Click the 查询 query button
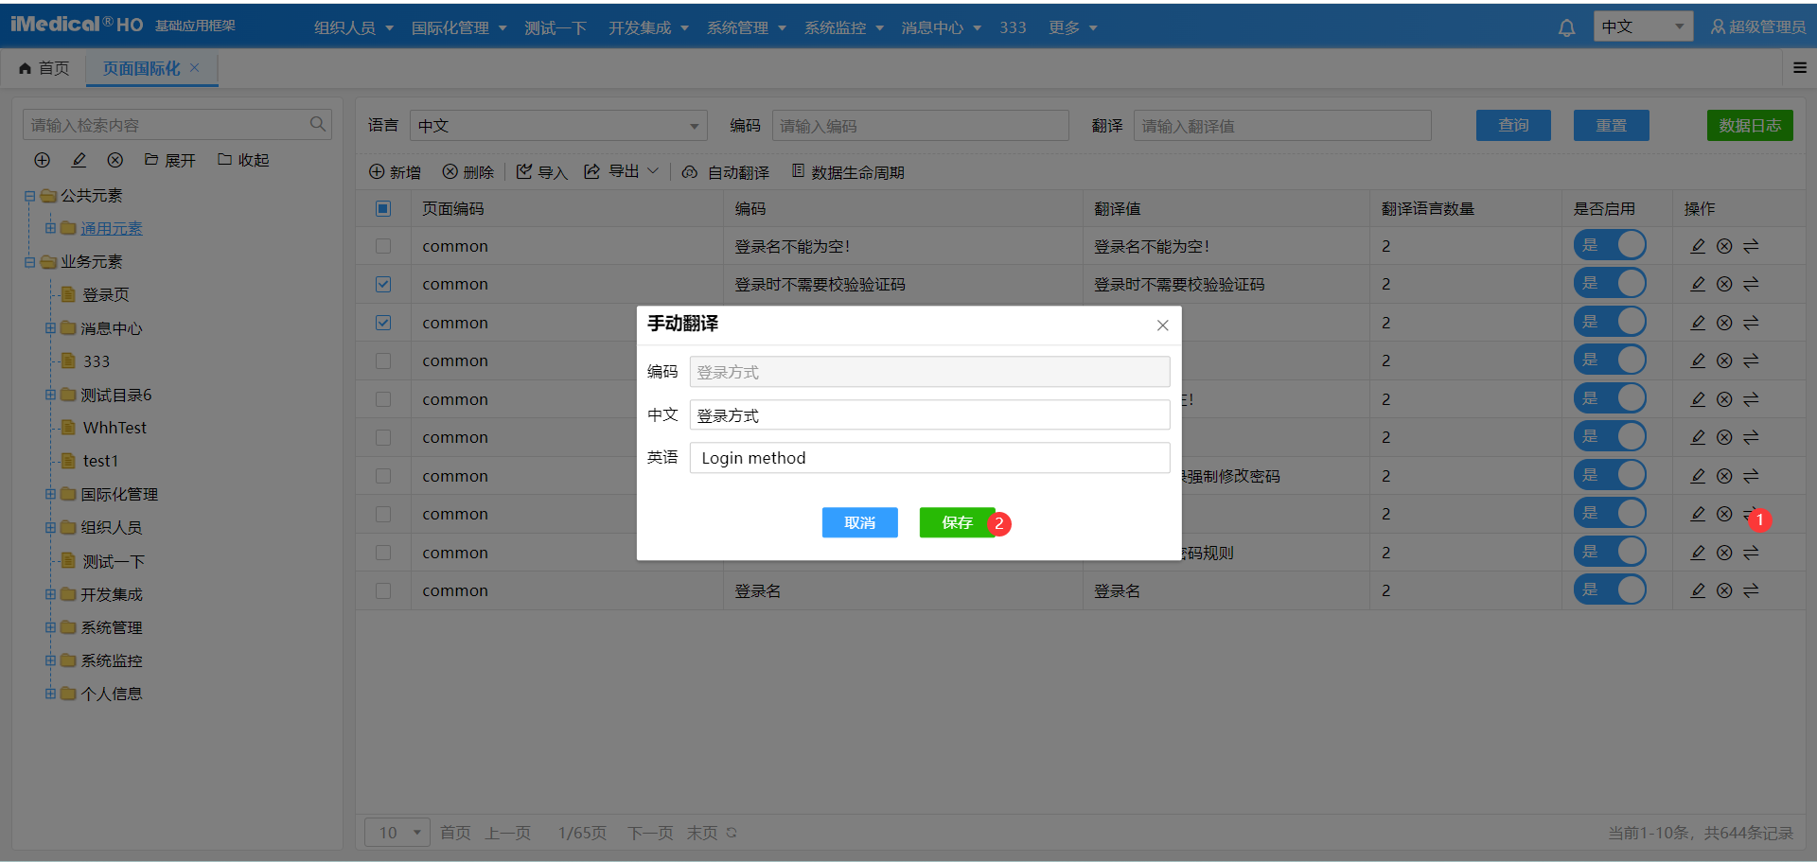The width and height of the screenshot is (1817, 862). [1513, 125]
